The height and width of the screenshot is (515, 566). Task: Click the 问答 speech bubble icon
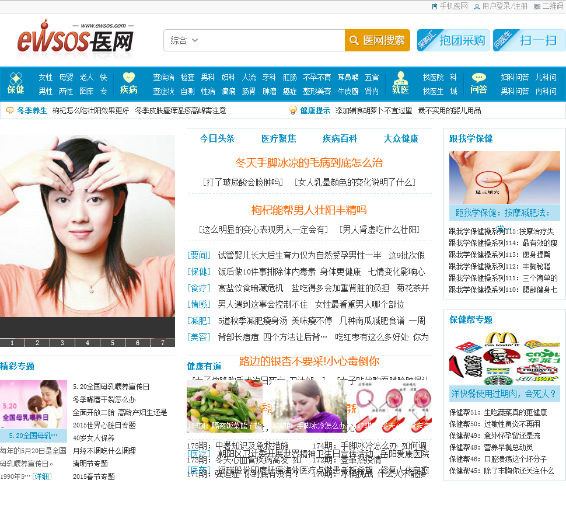click(478, 78)
